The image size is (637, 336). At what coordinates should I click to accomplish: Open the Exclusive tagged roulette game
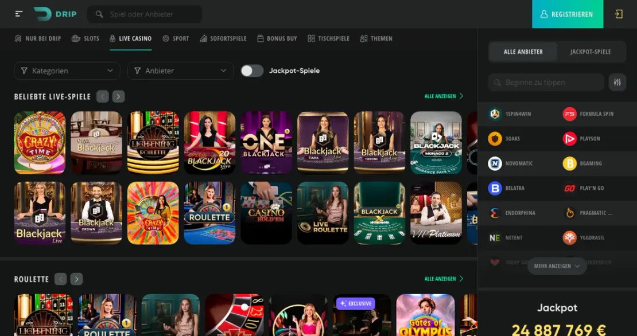coord(362,315)
